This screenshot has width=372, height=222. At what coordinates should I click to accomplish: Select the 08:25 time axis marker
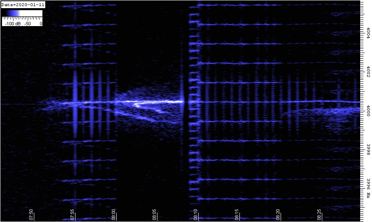pos(319,214)
